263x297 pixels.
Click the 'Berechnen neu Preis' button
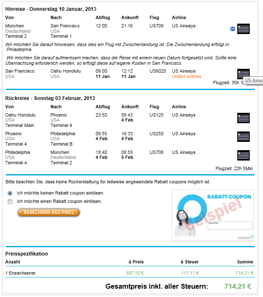click(x=49, y=212)
